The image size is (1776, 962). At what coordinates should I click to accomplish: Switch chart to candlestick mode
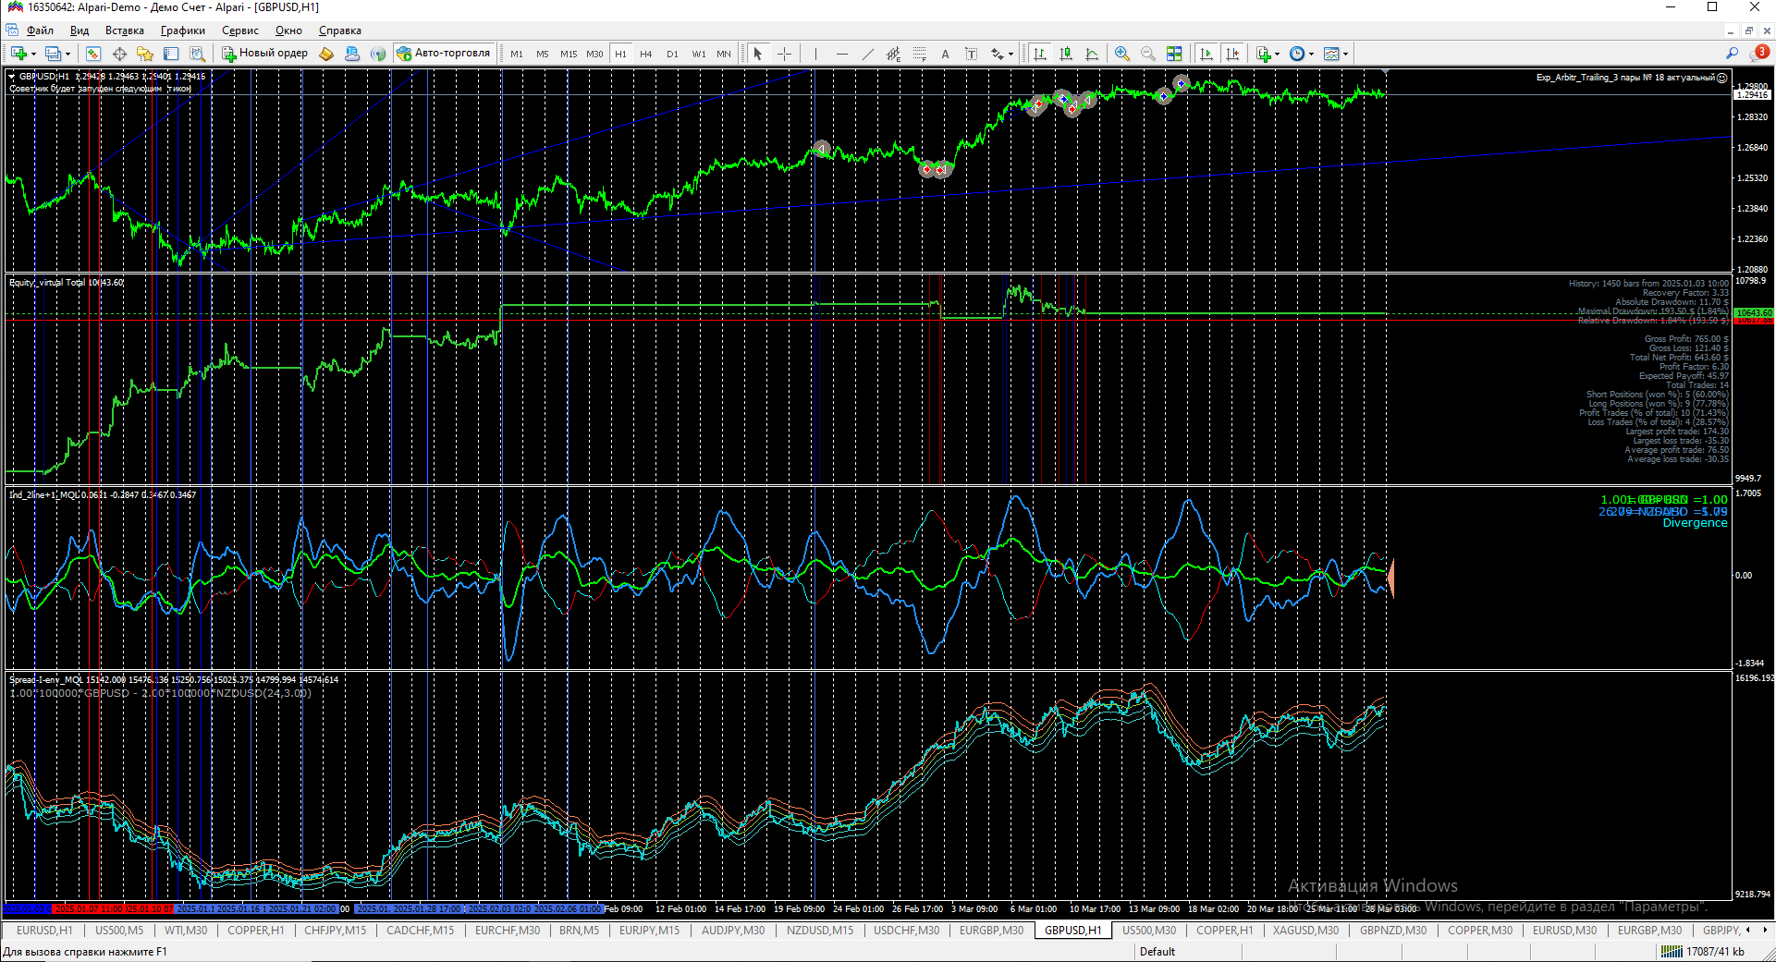[1066, 54]
